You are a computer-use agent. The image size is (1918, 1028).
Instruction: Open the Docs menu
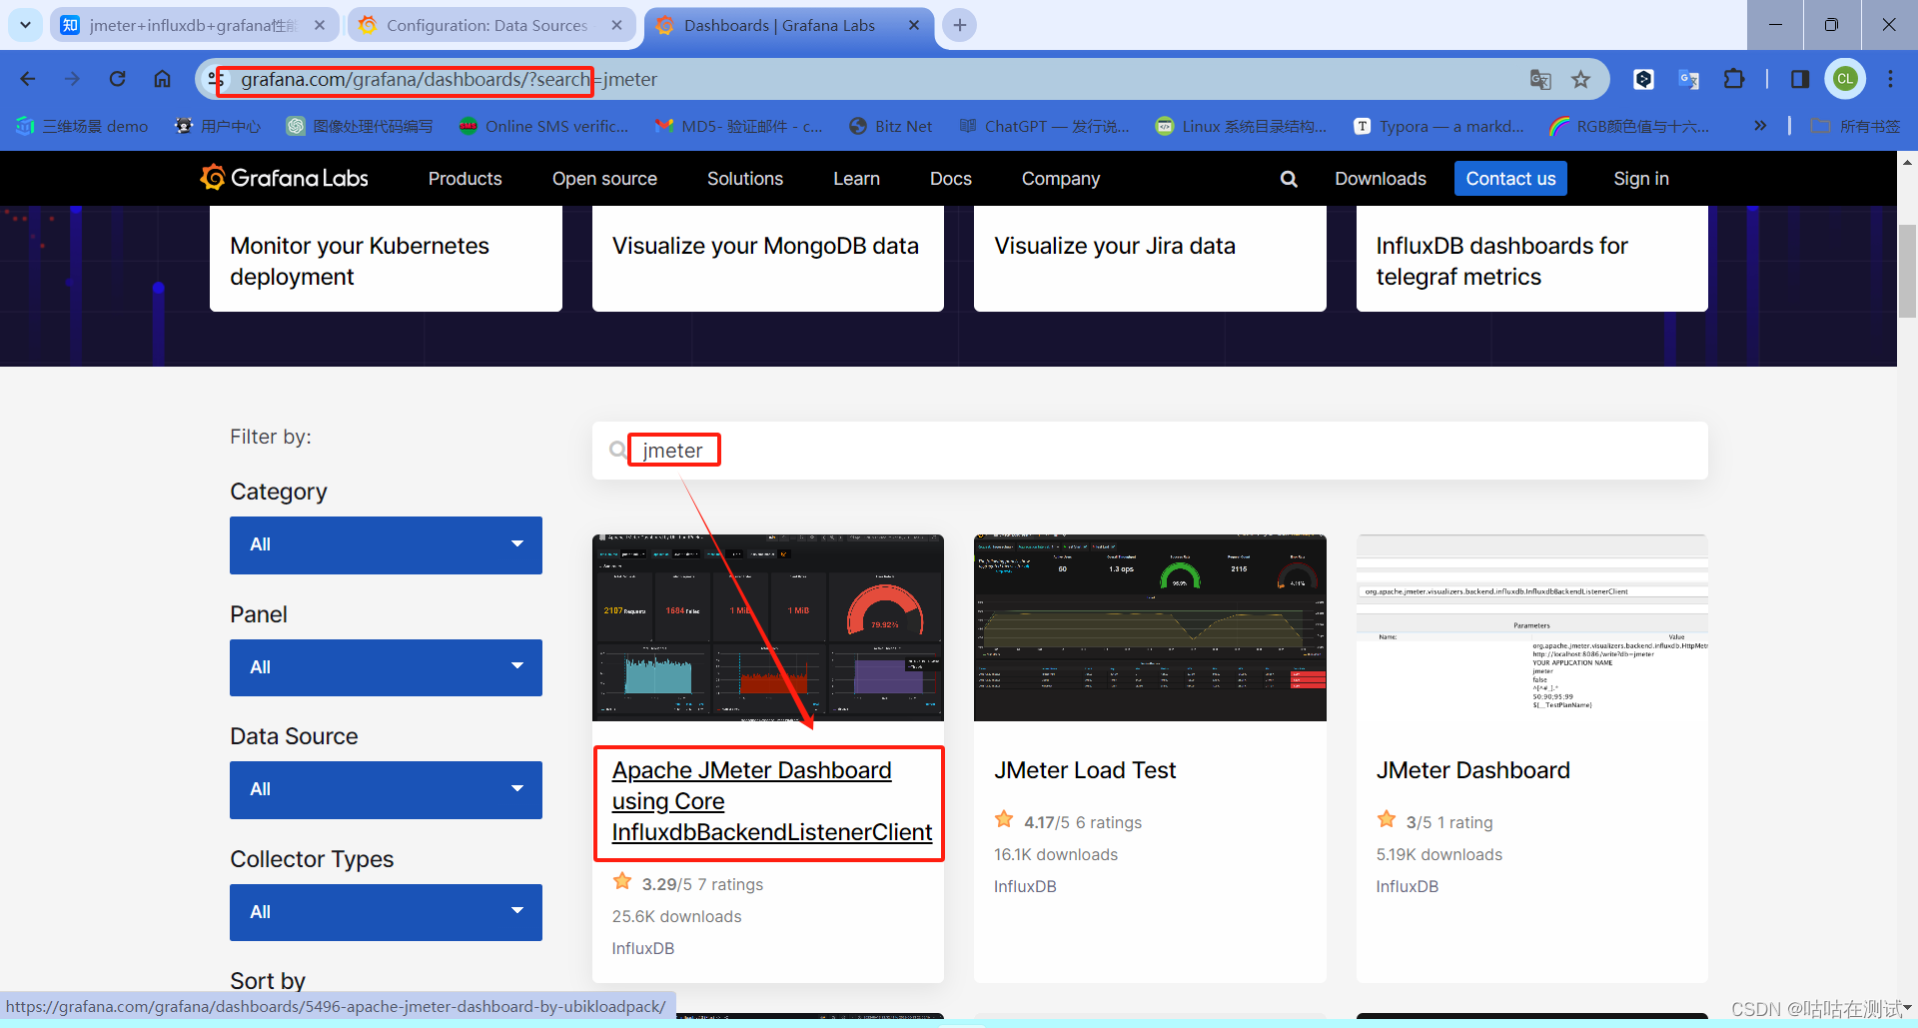(x=950, y=179)
